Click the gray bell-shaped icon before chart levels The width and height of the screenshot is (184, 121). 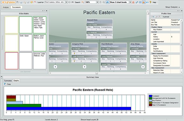point(104,2)
